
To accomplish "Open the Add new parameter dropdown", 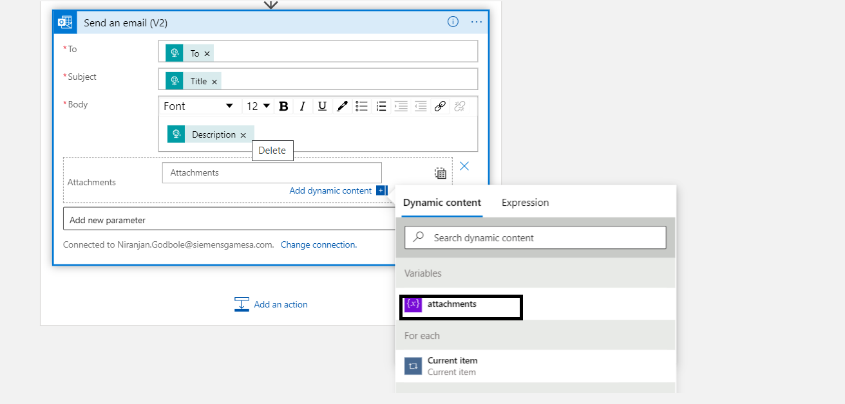I will 229,219.
